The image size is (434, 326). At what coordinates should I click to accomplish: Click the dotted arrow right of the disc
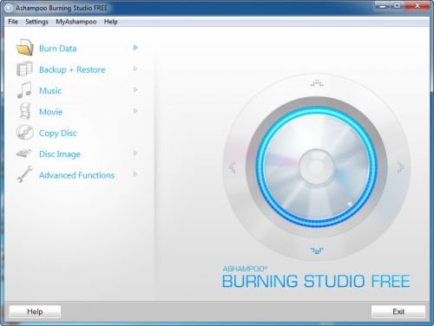401,167
